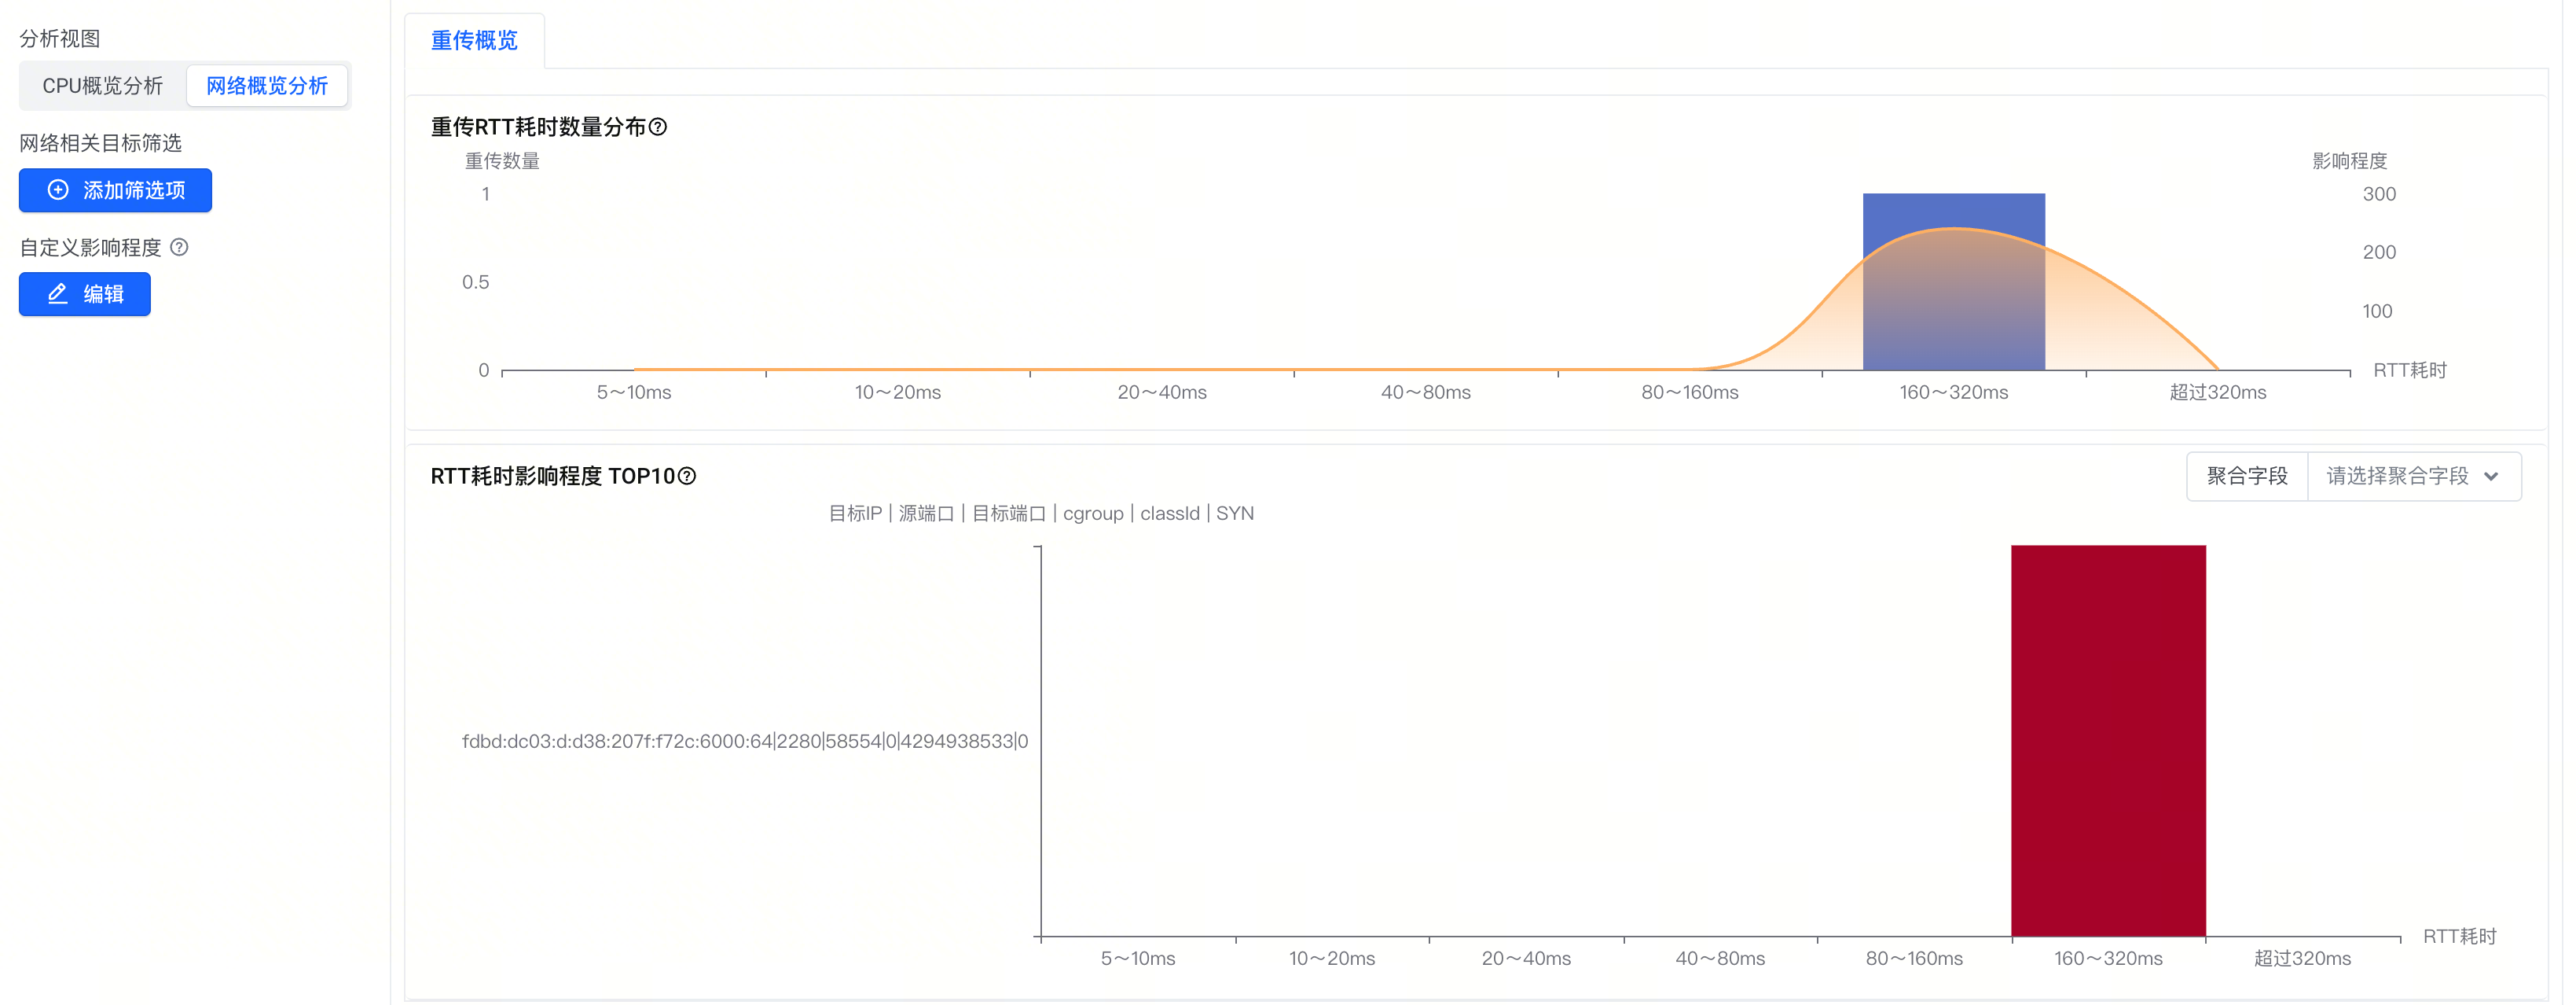The height and width of the screenshot is (1005, 2576).
Task: Select 网络概览分析 view toggle
Action: 267,86
